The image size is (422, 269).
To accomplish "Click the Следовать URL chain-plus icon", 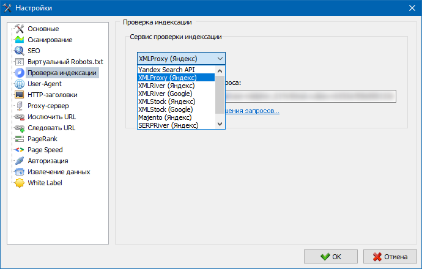I will click(x=20, y=128).
